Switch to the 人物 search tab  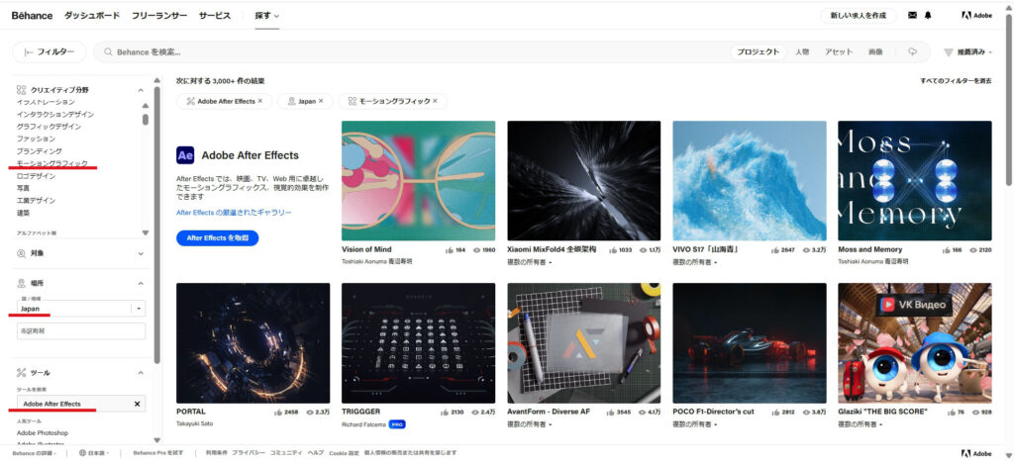coord(802,51)
